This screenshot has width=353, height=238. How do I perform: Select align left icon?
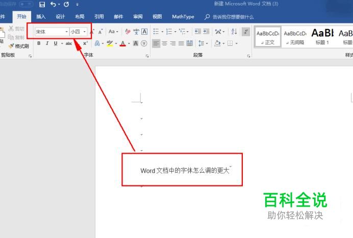[156, 43]
